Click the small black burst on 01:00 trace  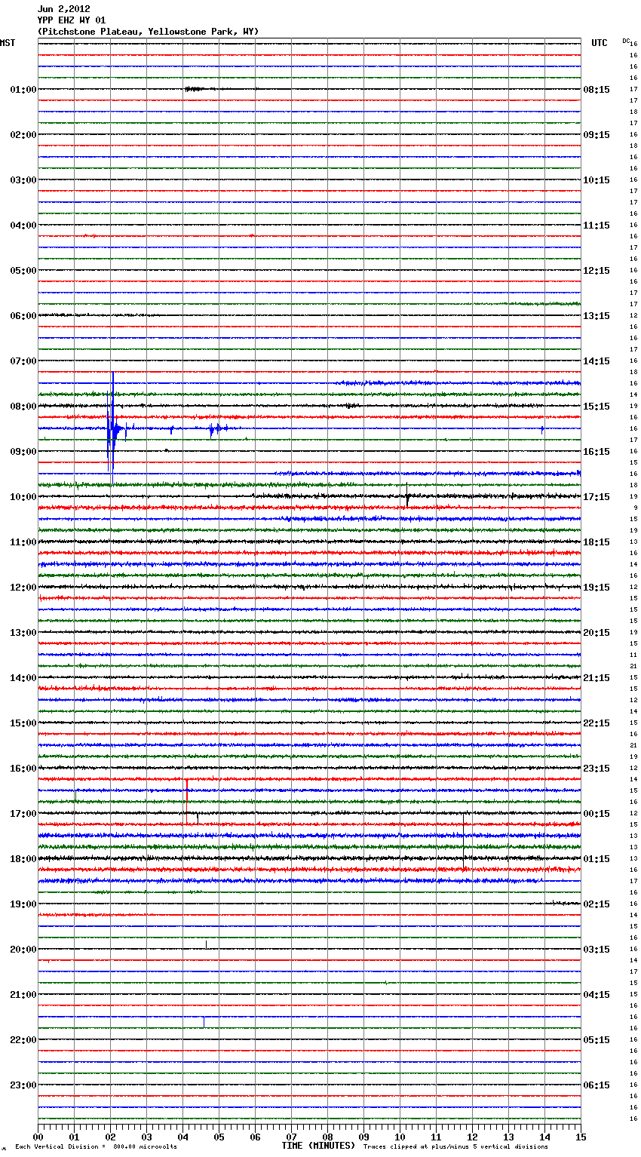[195, 89]
